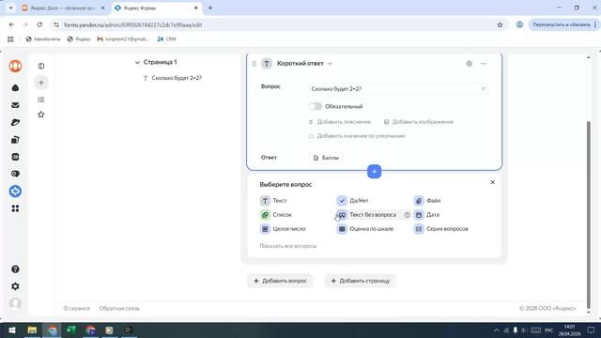Open the browser tab list dropdown

pos(10,8)
